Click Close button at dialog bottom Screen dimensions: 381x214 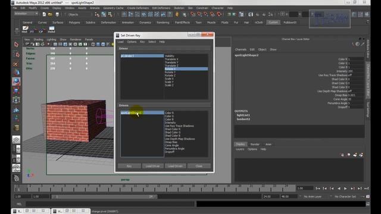point(199,166)
